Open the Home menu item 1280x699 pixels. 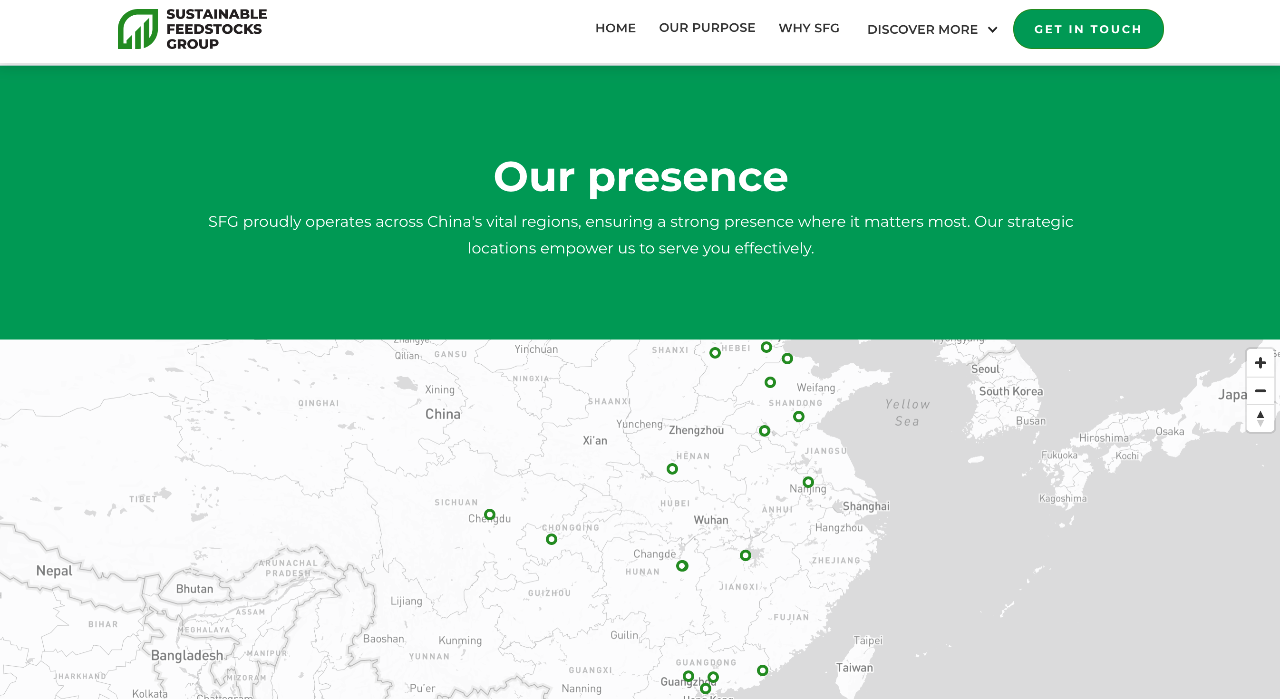pos(615,29)
